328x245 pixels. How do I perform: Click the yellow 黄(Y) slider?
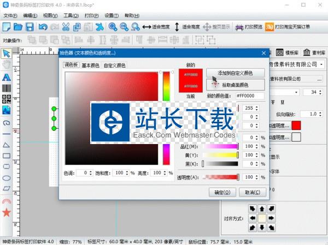click(221, 155)
